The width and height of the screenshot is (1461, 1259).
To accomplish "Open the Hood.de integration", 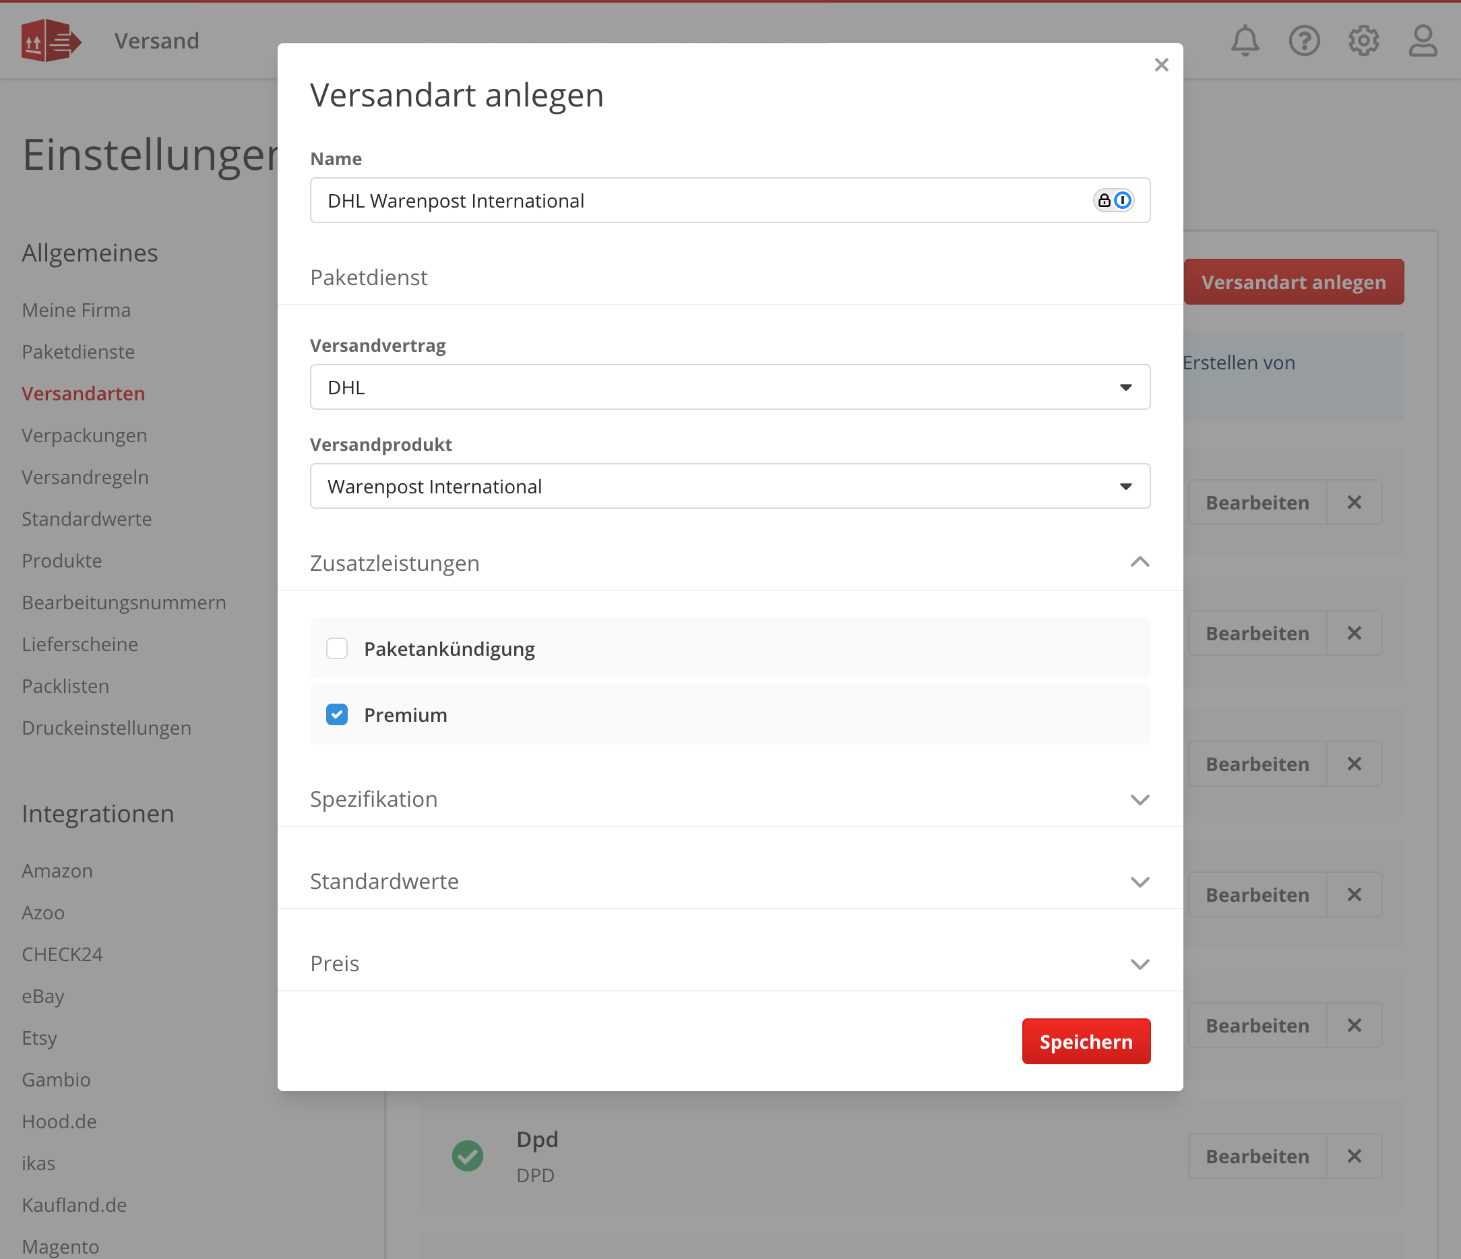I will point(59,1122).
